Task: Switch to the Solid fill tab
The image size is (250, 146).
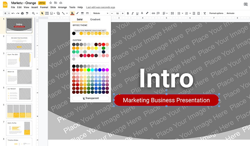Action: click(80, 19)
